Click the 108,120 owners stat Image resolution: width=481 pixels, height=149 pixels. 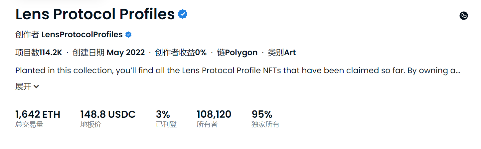(x=214, y=114)
